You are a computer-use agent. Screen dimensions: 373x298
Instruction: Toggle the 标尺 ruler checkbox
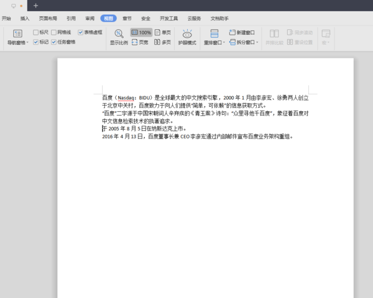coord(35,32)
